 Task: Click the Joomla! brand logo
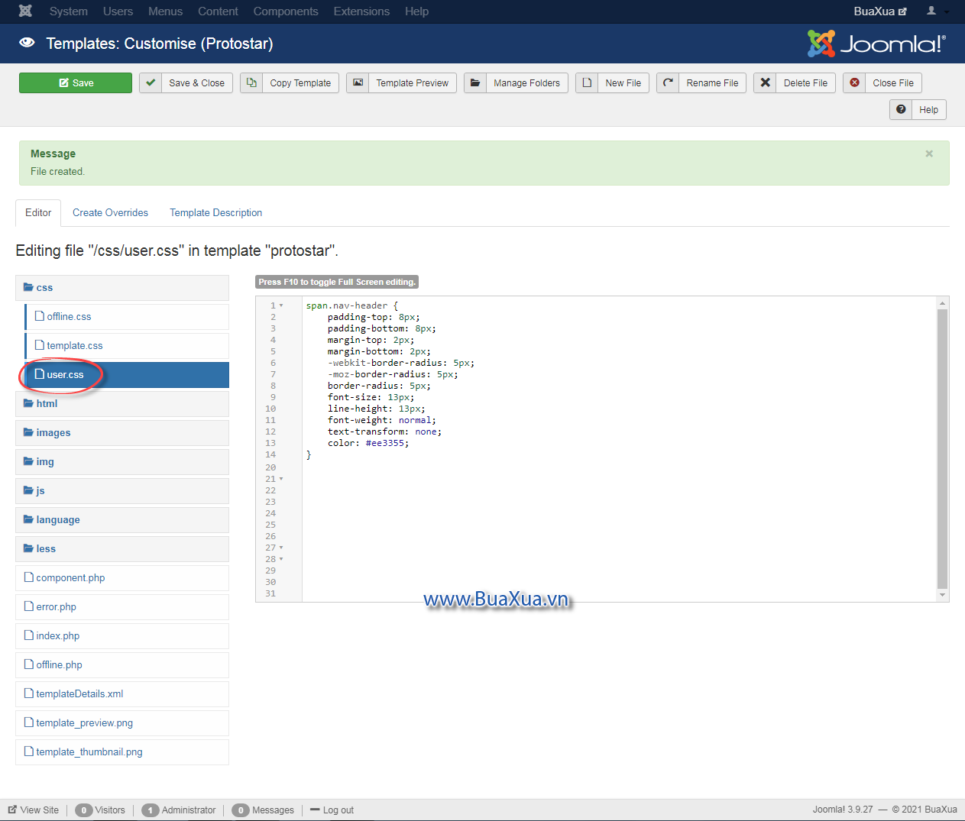click(x=876, y=44)
